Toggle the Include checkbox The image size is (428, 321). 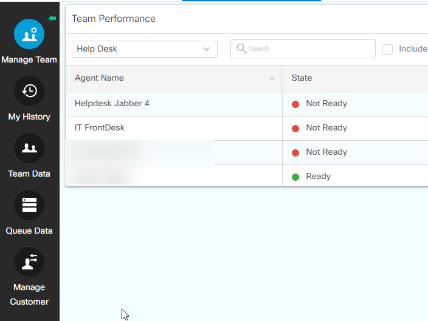pyautogui.click(x=387, y=49)
